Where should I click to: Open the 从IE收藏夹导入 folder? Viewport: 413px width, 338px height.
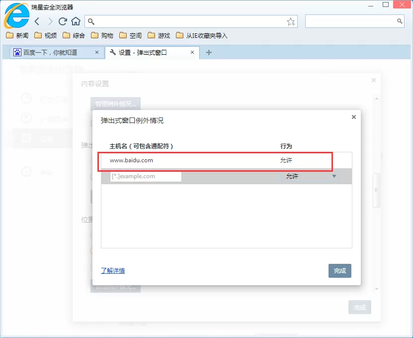pyautogui.click(x=201, y=35)
